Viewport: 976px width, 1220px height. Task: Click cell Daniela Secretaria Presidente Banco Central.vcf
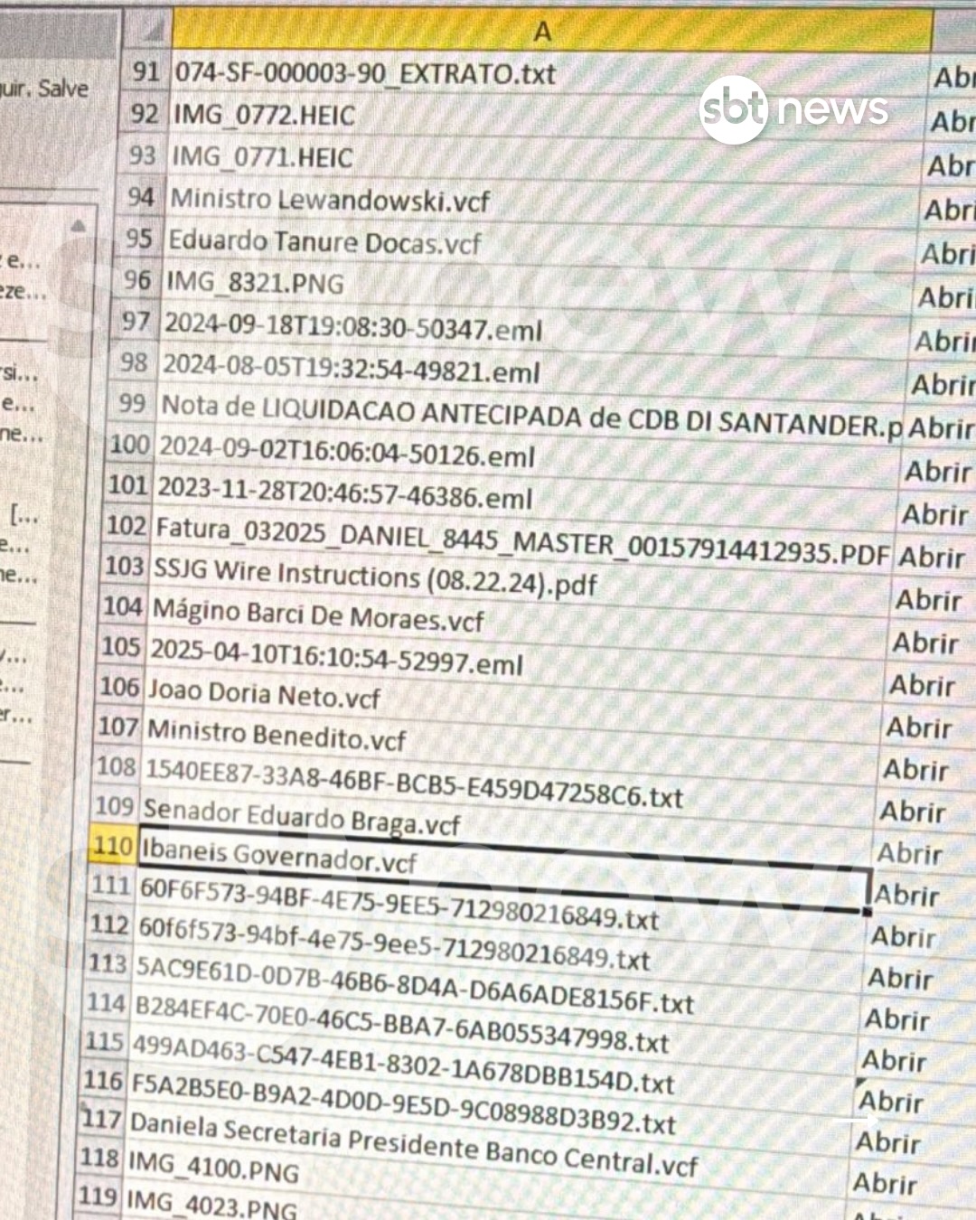click(x=414, y=1143)
